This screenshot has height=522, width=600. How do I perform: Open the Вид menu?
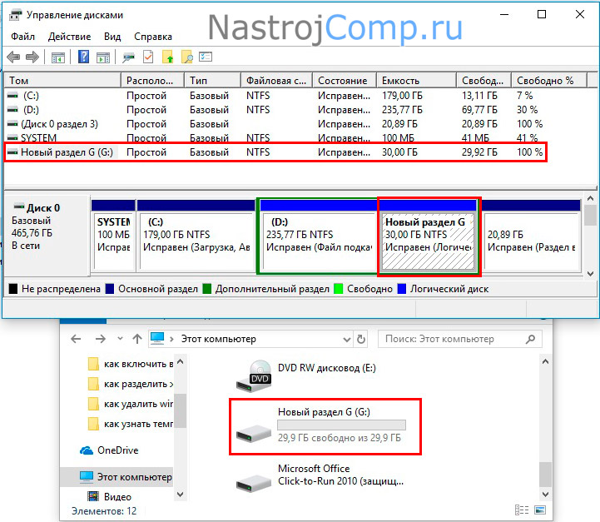coord(112,37)
